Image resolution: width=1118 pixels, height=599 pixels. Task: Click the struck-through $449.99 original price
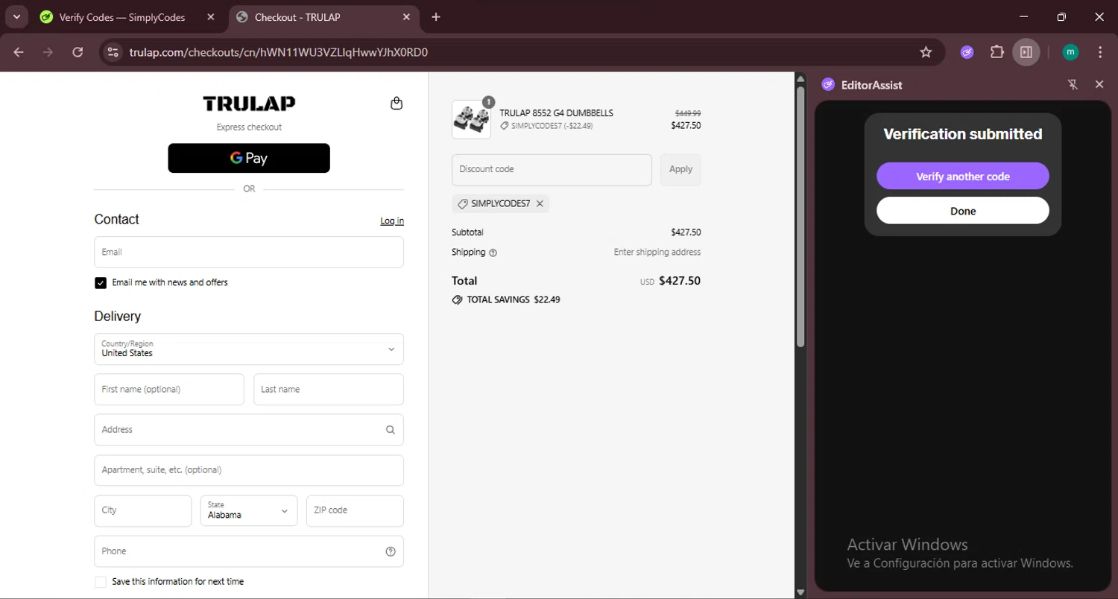688,113
